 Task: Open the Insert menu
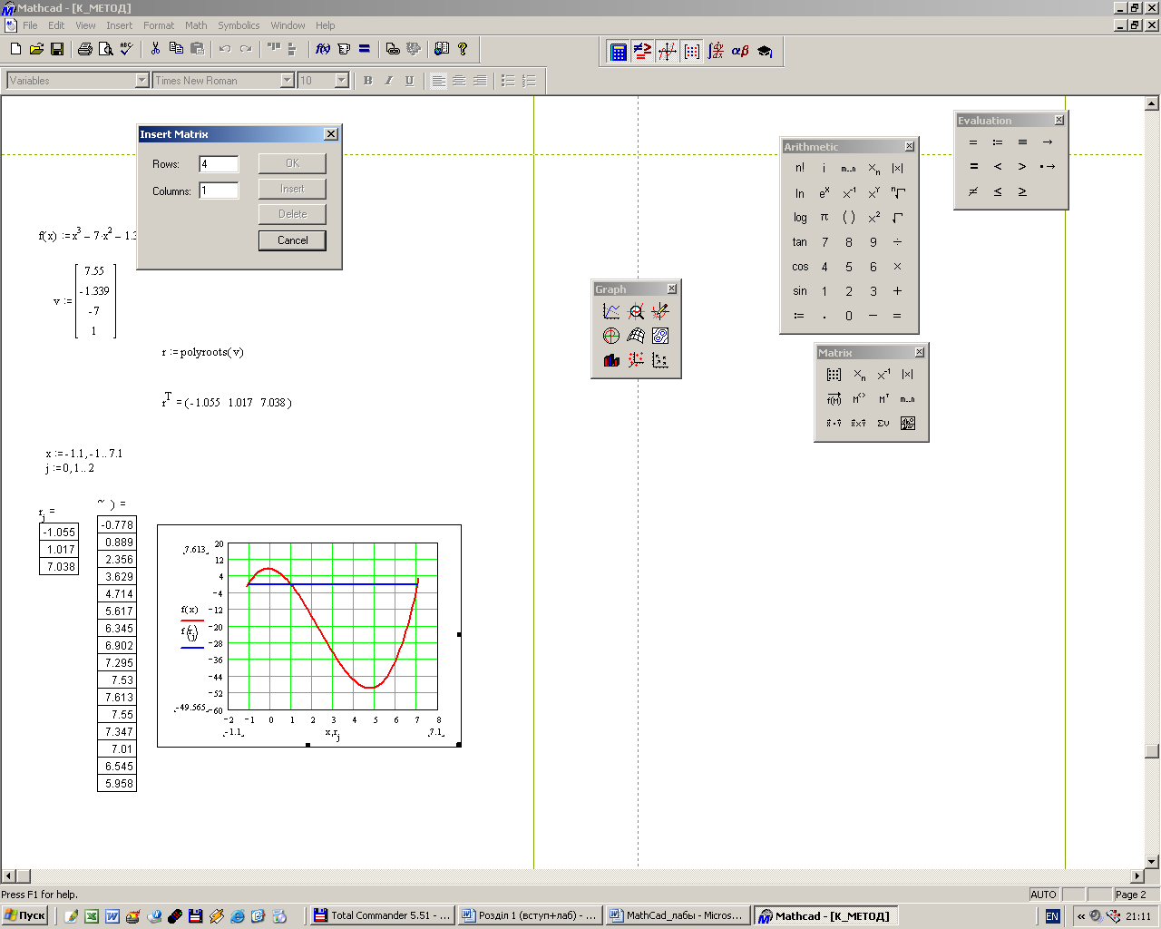(119, 25)
